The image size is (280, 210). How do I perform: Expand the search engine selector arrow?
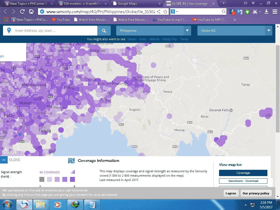point(177,11)
